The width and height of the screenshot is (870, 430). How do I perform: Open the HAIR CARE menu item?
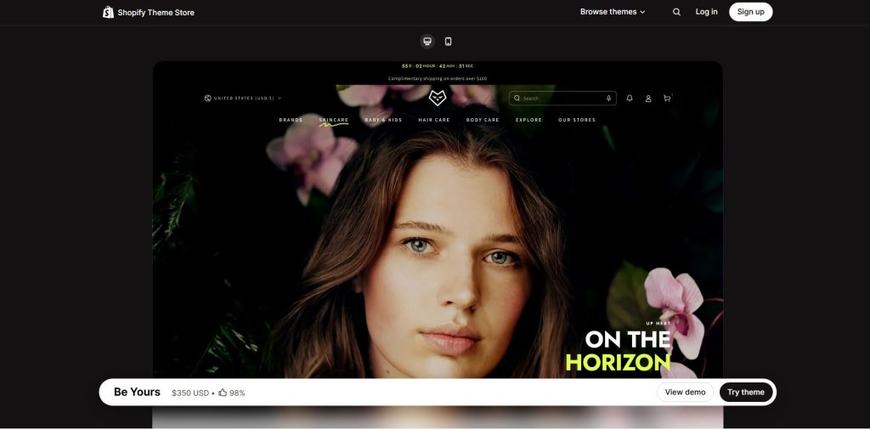pos(434,120)
